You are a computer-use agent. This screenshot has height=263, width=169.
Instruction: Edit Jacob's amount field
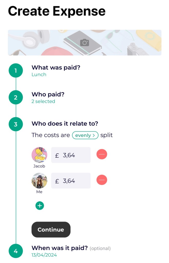(x=71, y=155)
